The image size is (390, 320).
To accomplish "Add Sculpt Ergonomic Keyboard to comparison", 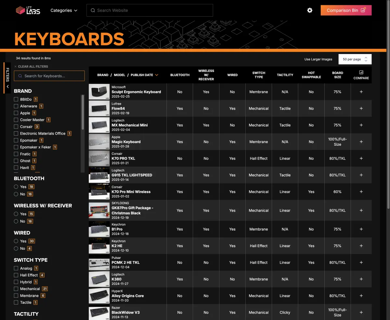I will (x=361, y=92).
